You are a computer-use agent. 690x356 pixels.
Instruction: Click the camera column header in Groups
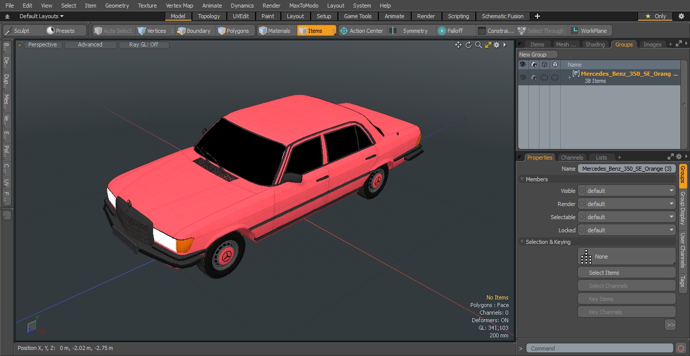click(x=534, y=65)
